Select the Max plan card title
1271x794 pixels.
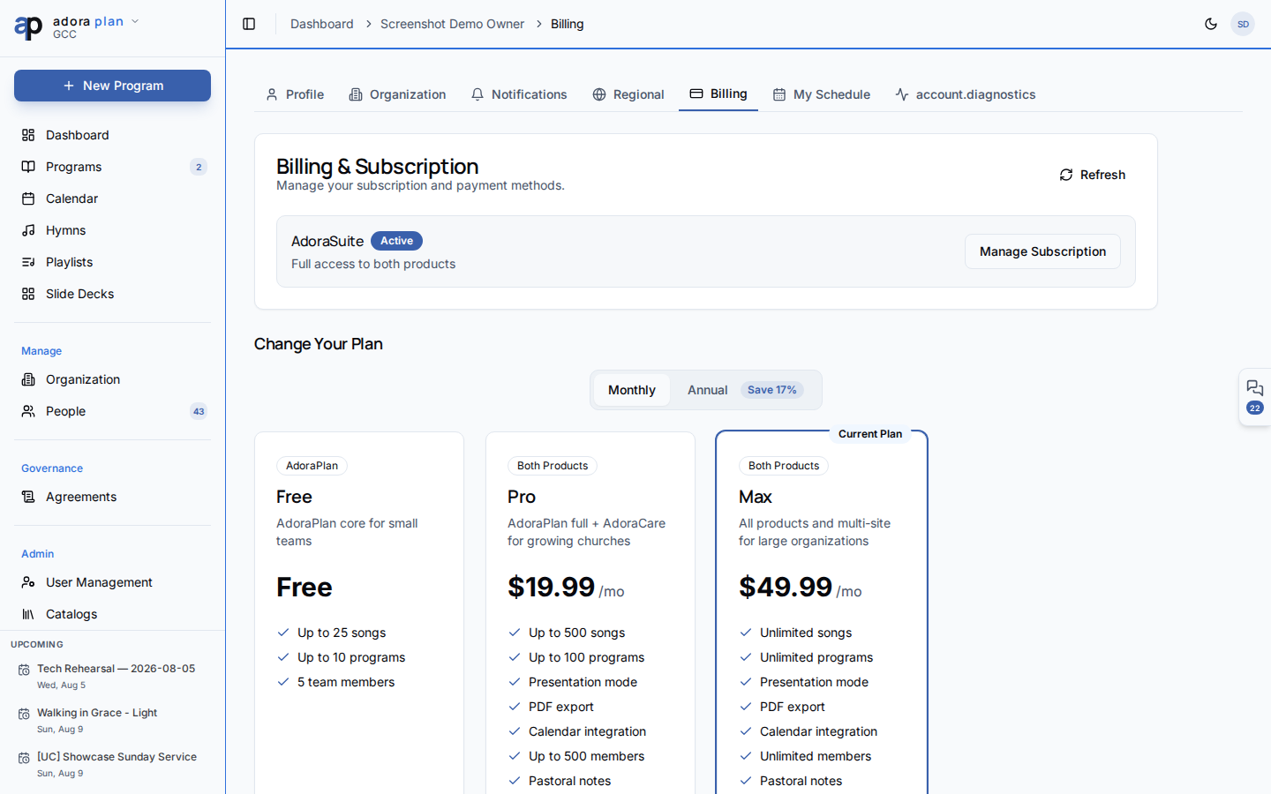[x=756, y=497]
